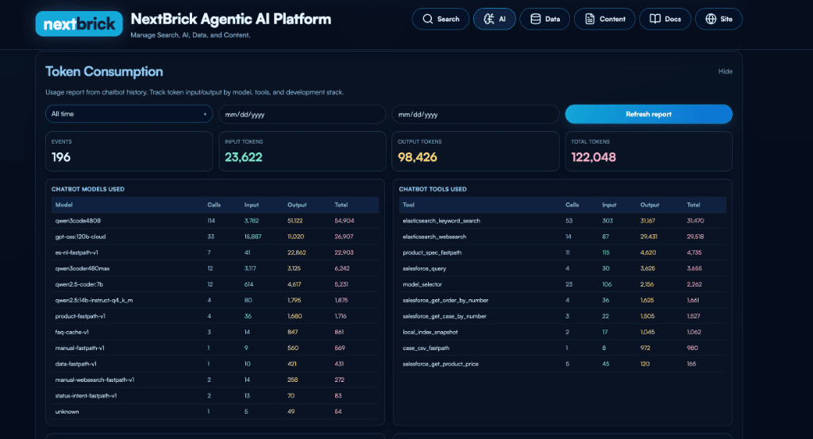This screenshot has width=813, height=439.
Task: Select the elasticsearch_websearch tool row
Action: point(563,237)
